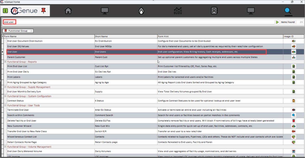This screenshot has width=305, height=158.
Task: Click the orange Contract Status icon
Action: click(294, 101)
